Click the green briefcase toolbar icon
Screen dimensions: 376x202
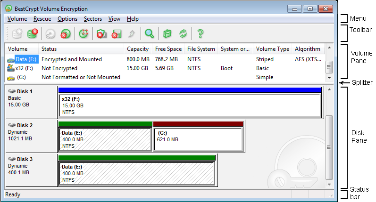(167, 33)
